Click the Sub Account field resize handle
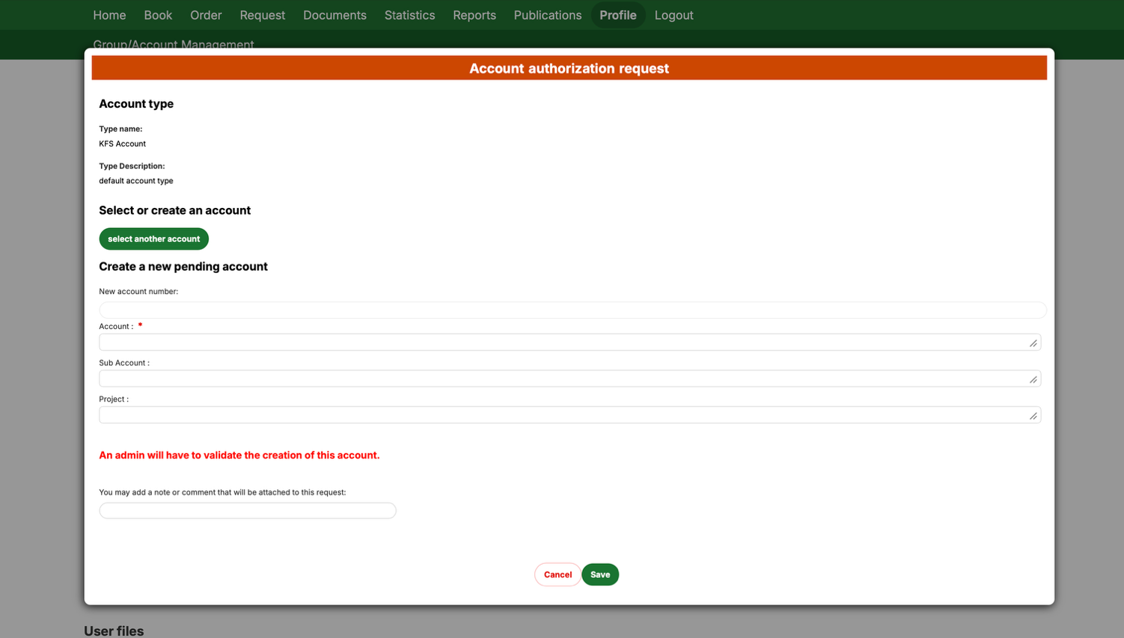1124x638 pixels. pyautogui.click(x=1033, y=380)
